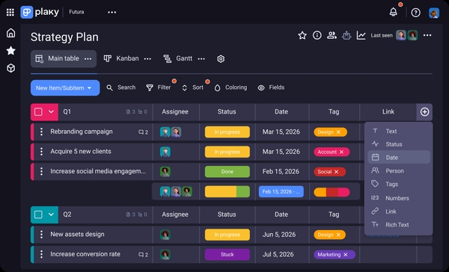This screenshot has width=449, height=272.
Task: Open the notifications bell
Action: [393, 12]
